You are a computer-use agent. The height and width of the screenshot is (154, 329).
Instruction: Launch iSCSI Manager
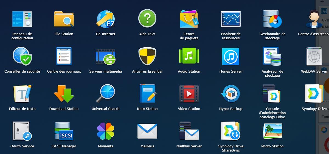click(64, 131)
